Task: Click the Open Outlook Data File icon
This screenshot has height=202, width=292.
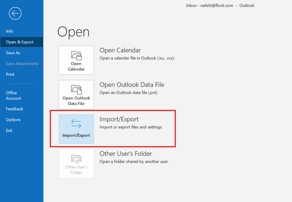Action: tap(76, 90)
